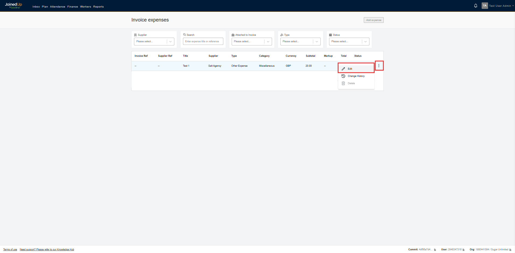Screen dimensions: 515x253
Task: Click the Add expense button
Action: point(373,20)
